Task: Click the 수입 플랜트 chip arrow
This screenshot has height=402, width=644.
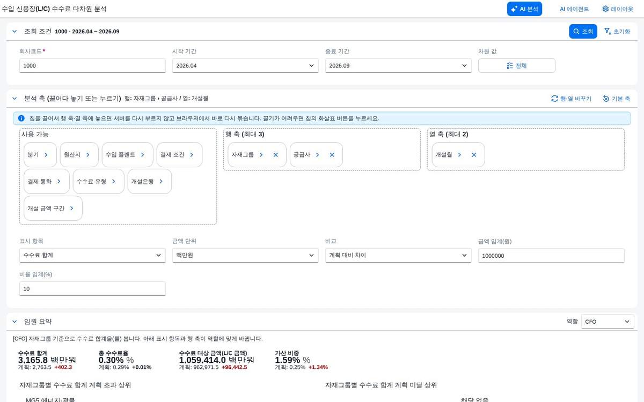Action: tap(143, 154)
